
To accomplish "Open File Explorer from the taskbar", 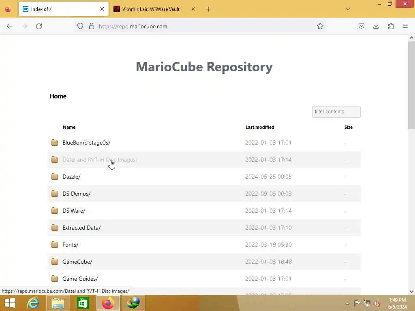I will [x=58, y=303].
